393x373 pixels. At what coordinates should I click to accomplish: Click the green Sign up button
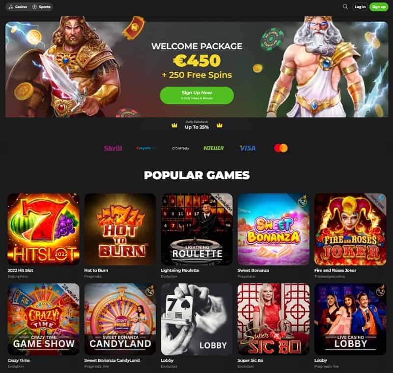(x=379, y=7)
